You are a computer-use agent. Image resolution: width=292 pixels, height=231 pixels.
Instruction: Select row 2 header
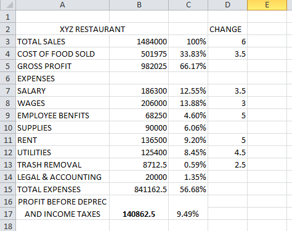[x=8, y=29]
